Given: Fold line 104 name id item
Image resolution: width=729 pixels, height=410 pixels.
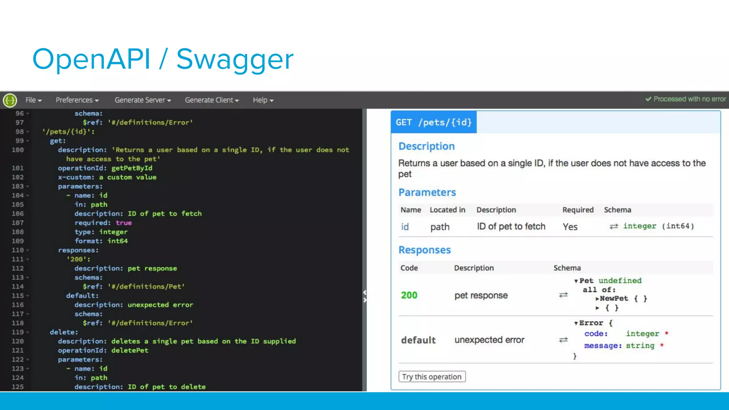Looking at the screenshot, I should coord(27,195).
